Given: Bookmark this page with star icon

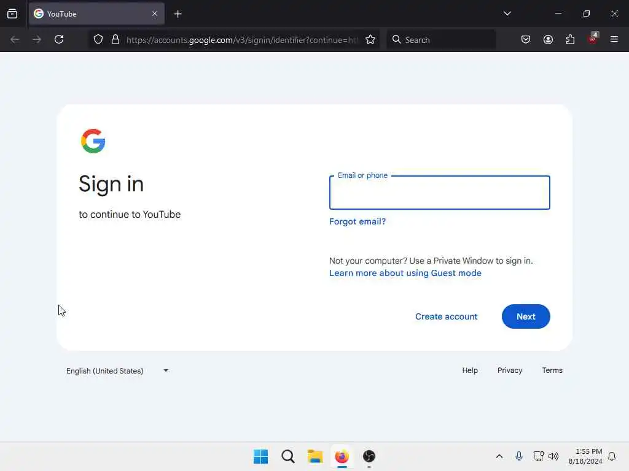Looking at the screenshot, I should tap(370, 40).
